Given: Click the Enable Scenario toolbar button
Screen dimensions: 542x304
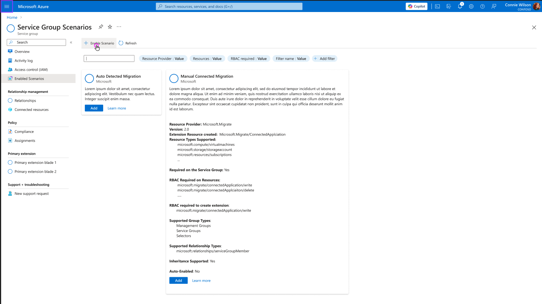Looking at the screenshot, I should click(x=99, y=43).
